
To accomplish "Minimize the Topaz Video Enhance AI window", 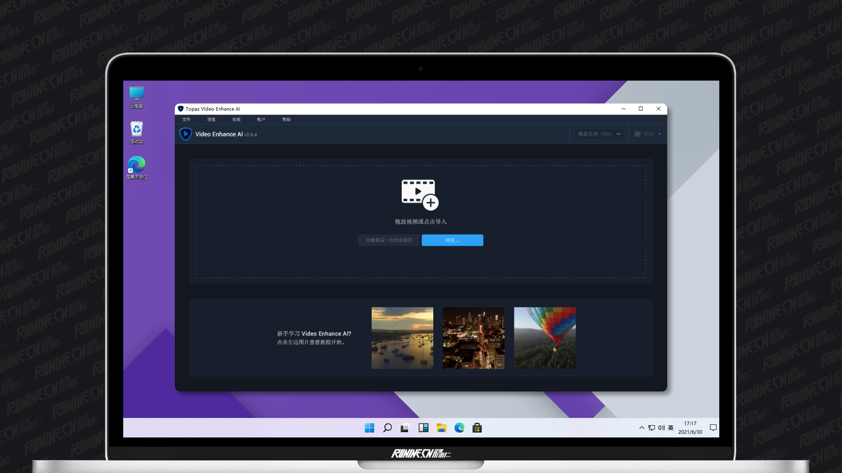I will 624,109.
